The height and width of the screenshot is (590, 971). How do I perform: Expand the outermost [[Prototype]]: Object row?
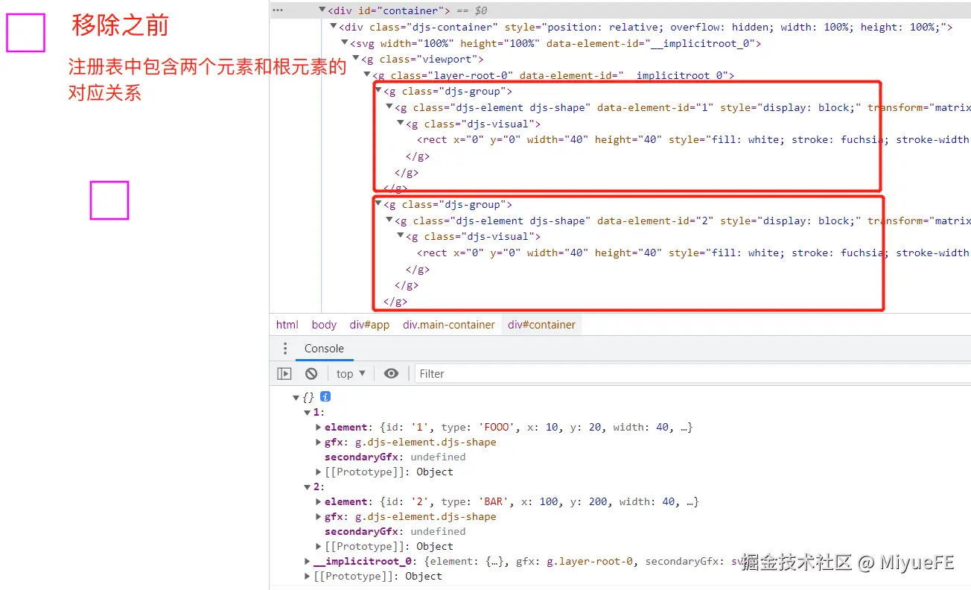coord(308,577)
